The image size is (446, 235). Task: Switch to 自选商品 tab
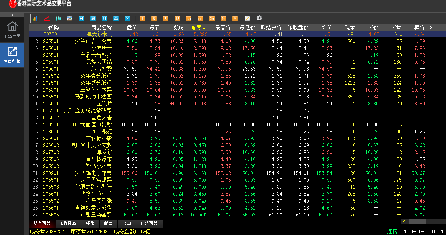[x=149, y=223]
